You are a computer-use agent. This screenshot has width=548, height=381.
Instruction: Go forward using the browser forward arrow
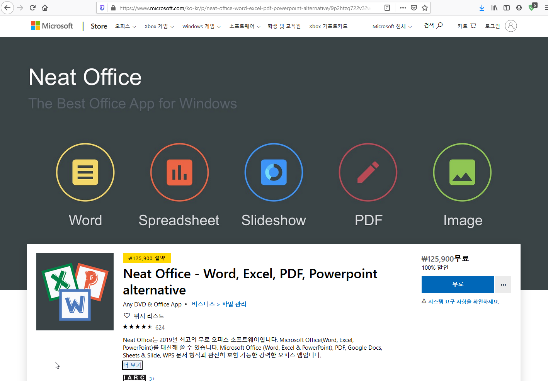pos(20,8)
